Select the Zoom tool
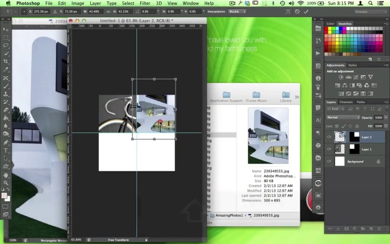390x244 pixels. 5,182
